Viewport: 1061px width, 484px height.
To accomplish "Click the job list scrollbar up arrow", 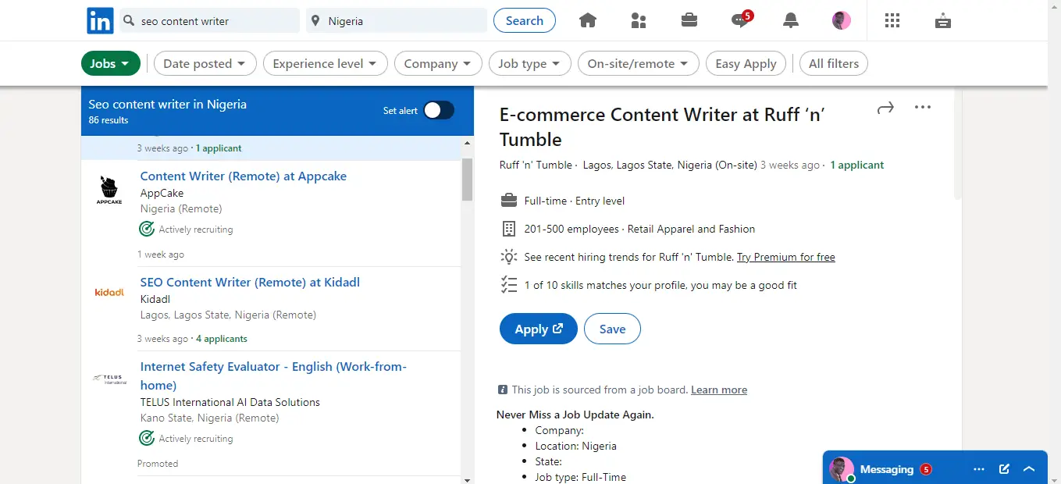I will click(468, 143).
